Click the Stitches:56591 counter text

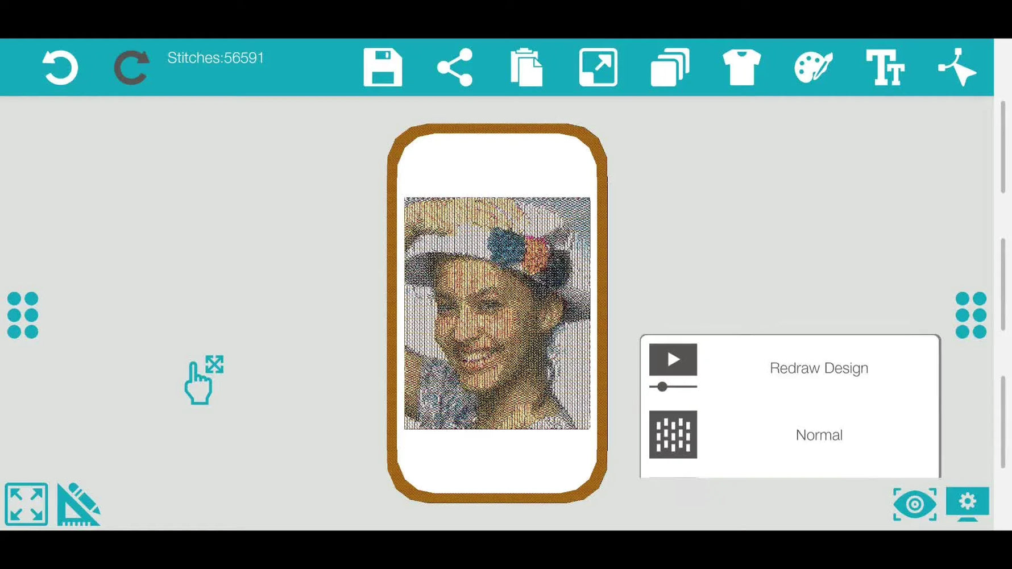point(215,58)
